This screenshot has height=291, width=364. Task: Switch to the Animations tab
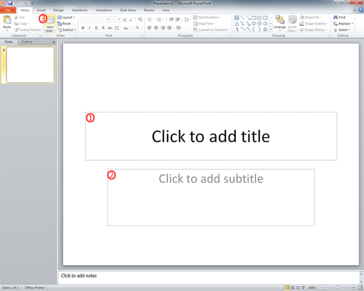click(104, 10)
